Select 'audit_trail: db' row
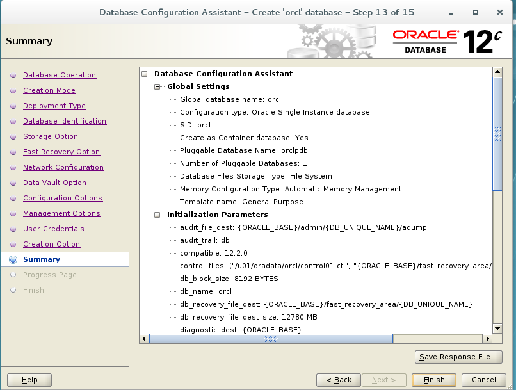Image resolution: width=516 pixels, height=390 pixels. point(205,240)
